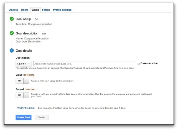Turn on the Funnel toggle switch
Viewport: 178px width, 130px height.
coord(22,95)
